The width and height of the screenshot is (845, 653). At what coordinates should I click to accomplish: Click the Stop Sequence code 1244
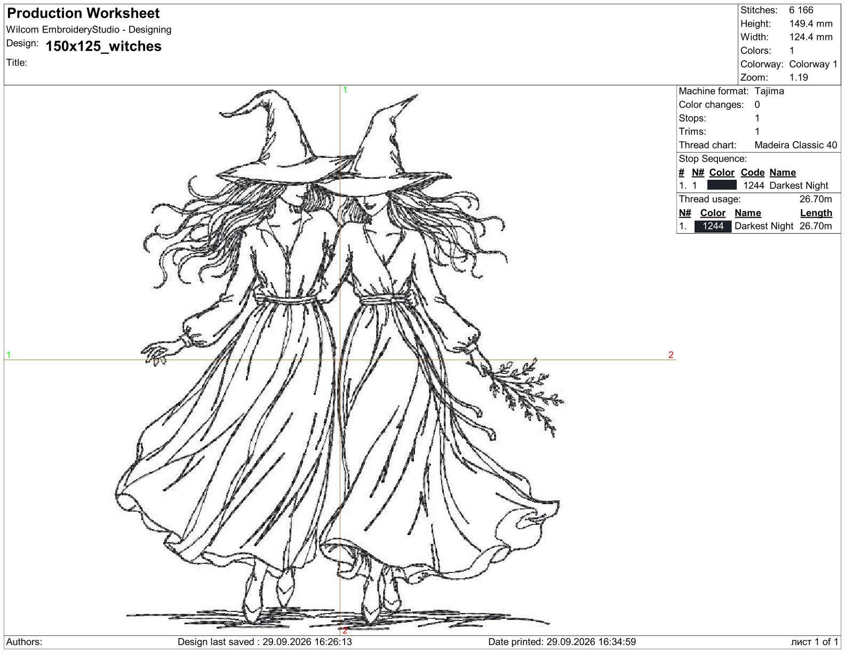(753, 186)
